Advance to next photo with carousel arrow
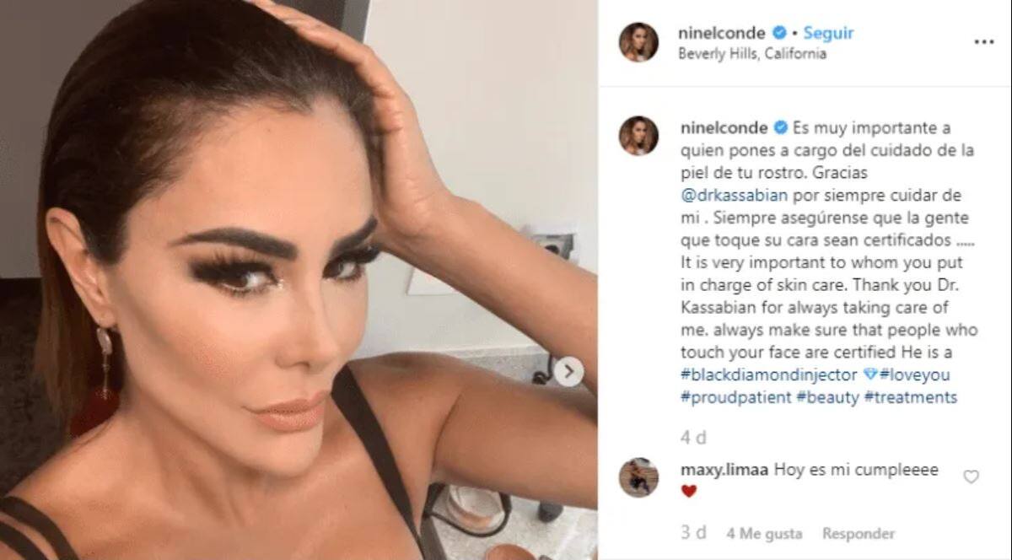 point(568,371)
